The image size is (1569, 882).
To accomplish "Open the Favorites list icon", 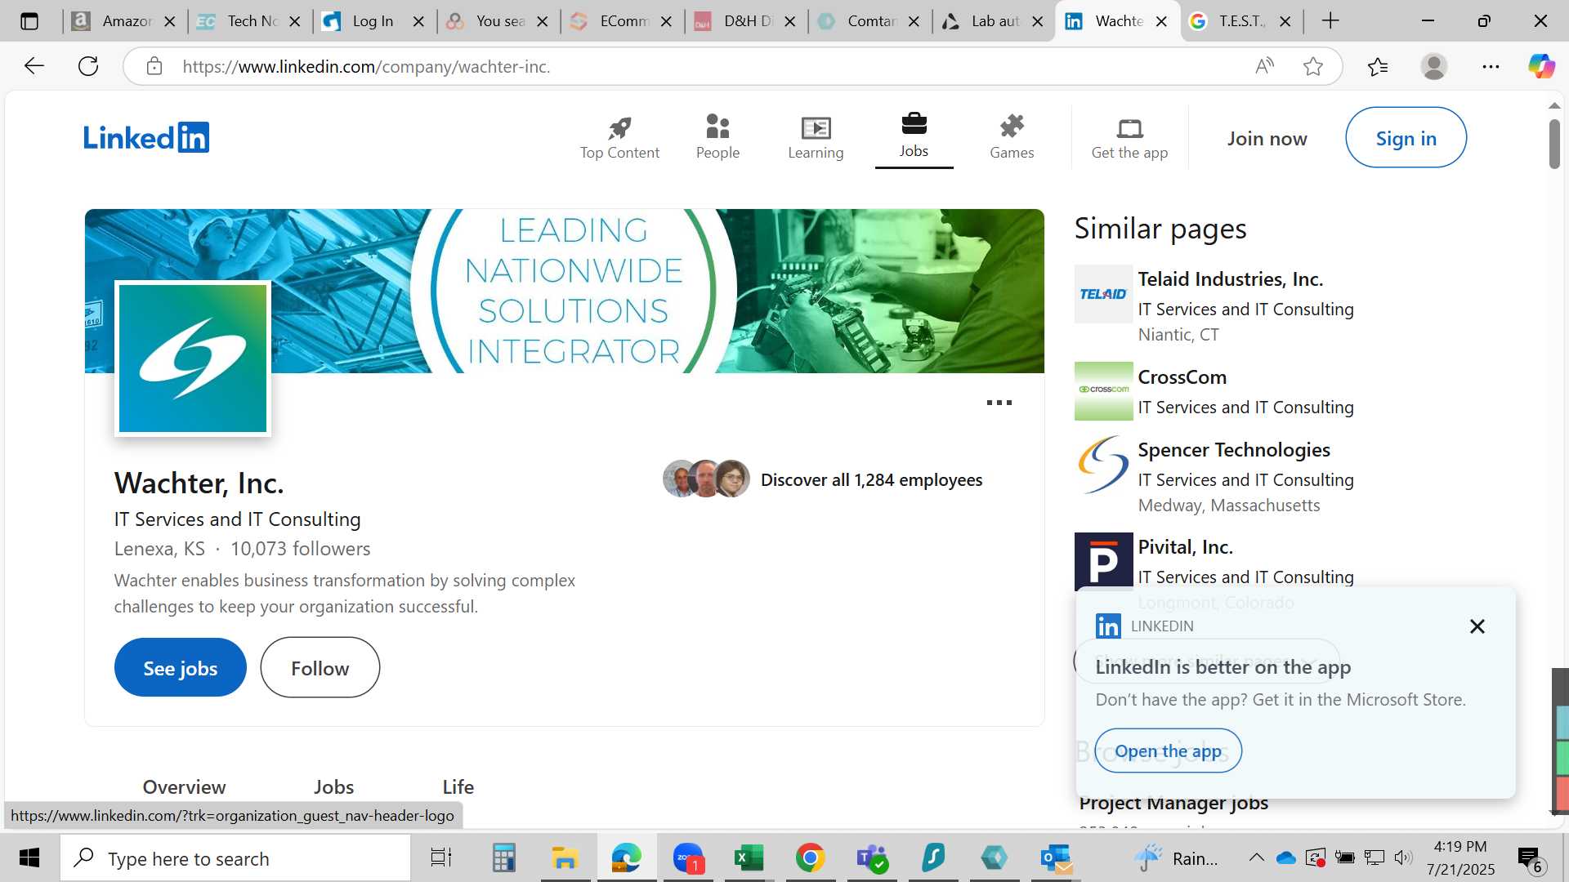I will click(1378, 66).
